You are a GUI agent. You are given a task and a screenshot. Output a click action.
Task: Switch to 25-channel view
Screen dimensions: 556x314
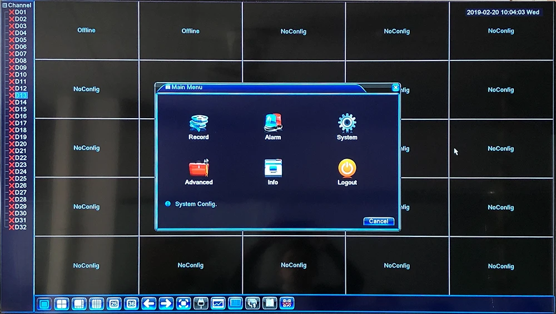tap(114, 303)
